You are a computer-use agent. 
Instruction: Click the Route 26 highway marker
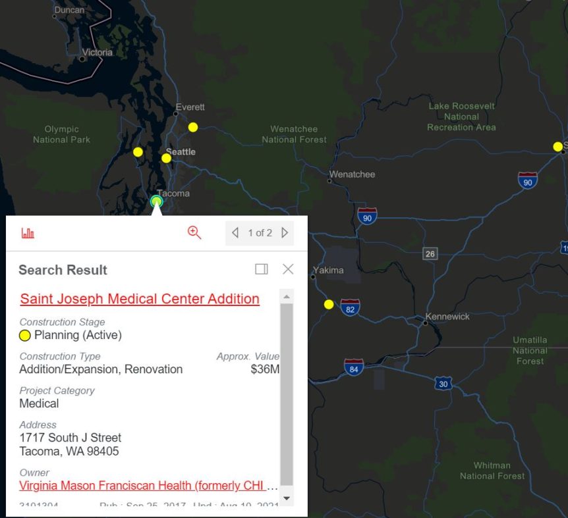pyautogui.click(x=430, y=253)
